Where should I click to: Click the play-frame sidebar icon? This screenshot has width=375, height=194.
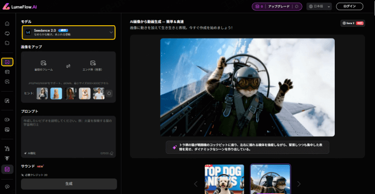(x=7, y=81)
